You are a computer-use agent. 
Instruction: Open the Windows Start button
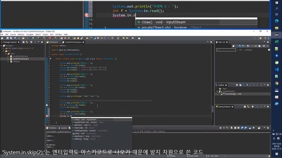(x=277, y=3)
